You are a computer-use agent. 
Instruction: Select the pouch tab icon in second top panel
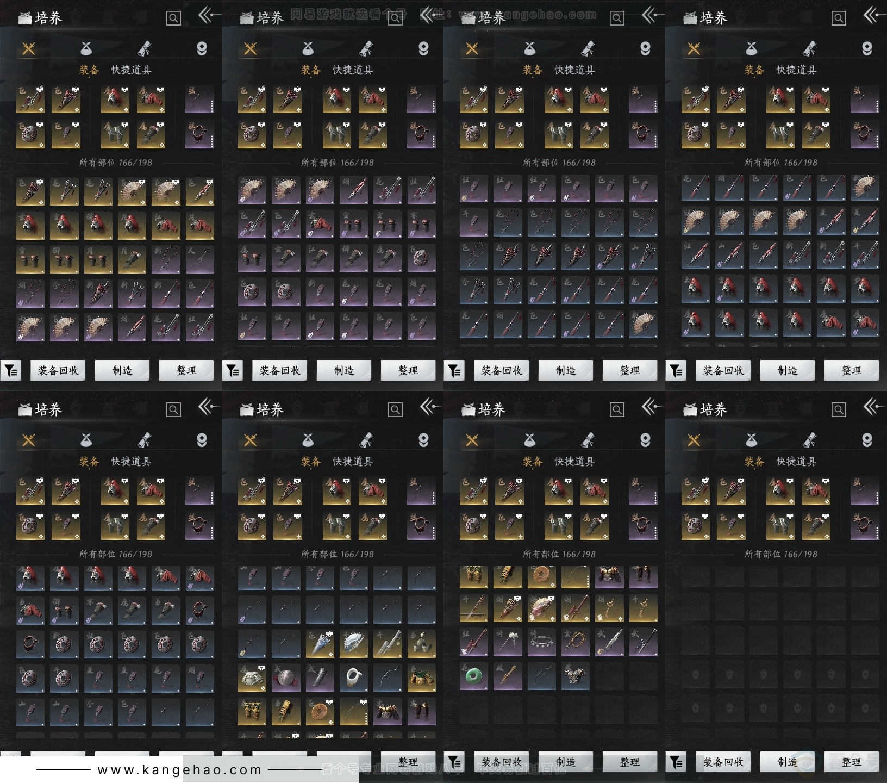coord(308,49)
